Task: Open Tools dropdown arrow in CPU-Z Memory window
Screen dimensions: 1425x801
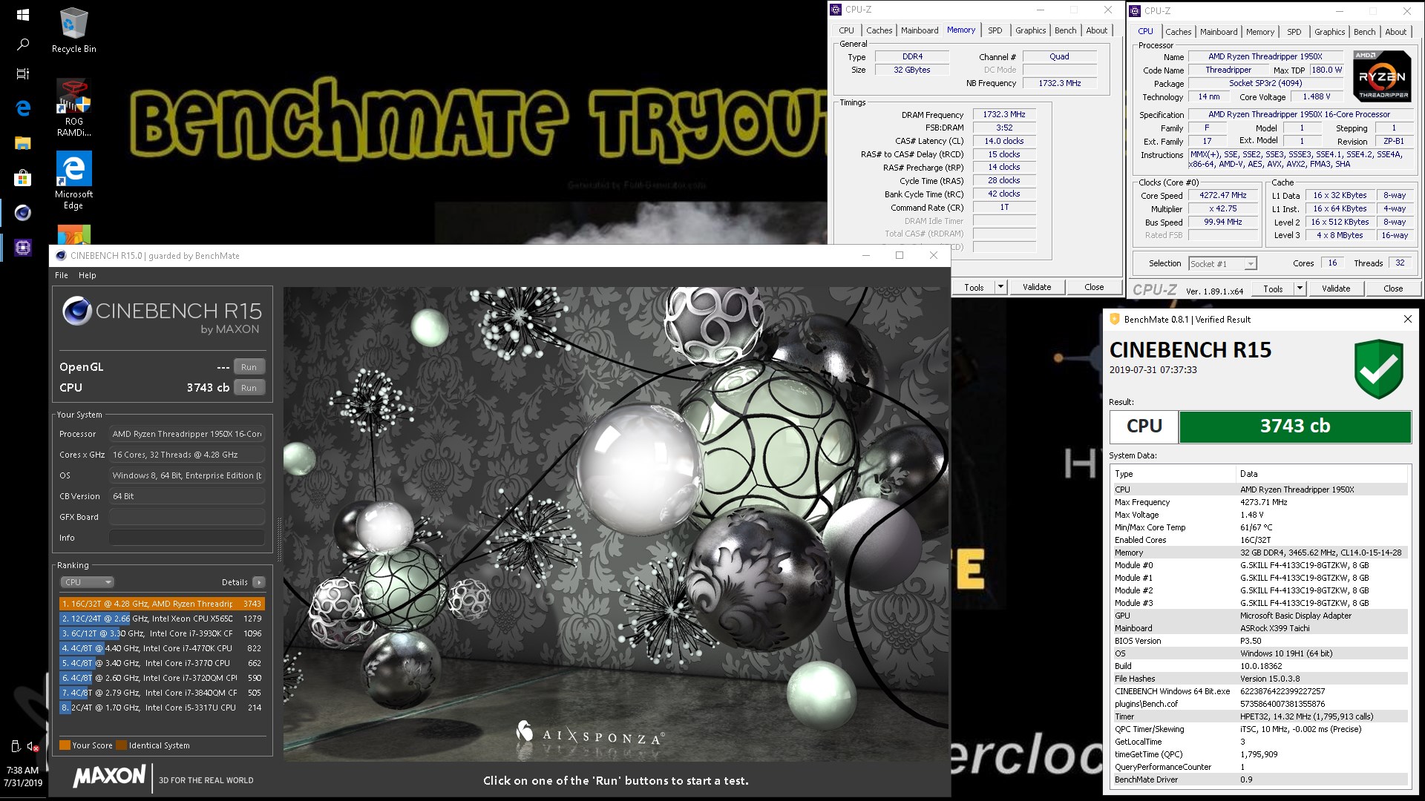Action: coord(1000,287)
